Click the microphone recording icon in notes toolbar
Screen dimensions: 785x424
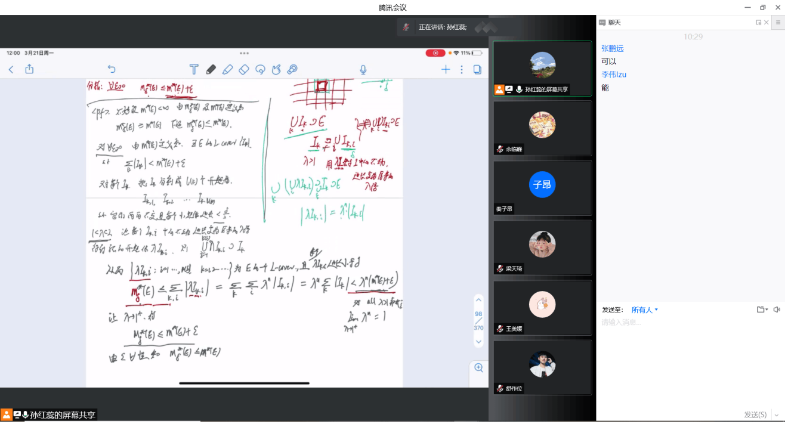coord(363,69)
